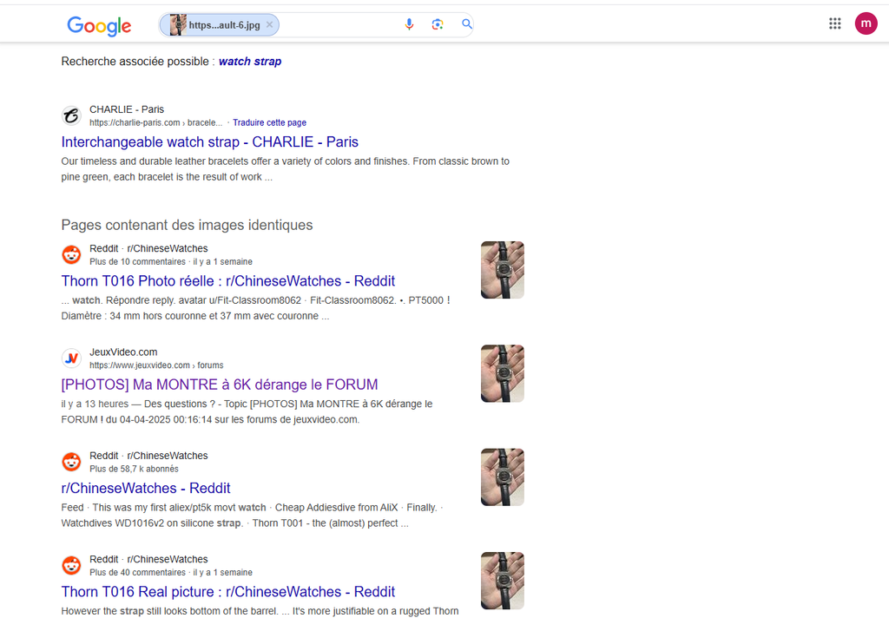Click 'Traduire cette page' link
Image resolution: width=889 pixels, height=618 pixels.
[x=269, y=123]
